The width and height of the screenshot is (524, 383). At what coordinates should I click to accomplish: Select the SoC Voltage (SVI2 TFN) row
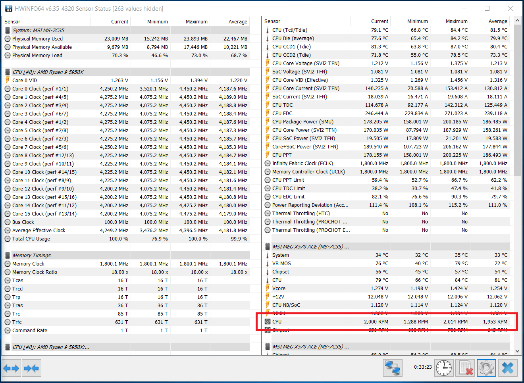pos(386,72)
